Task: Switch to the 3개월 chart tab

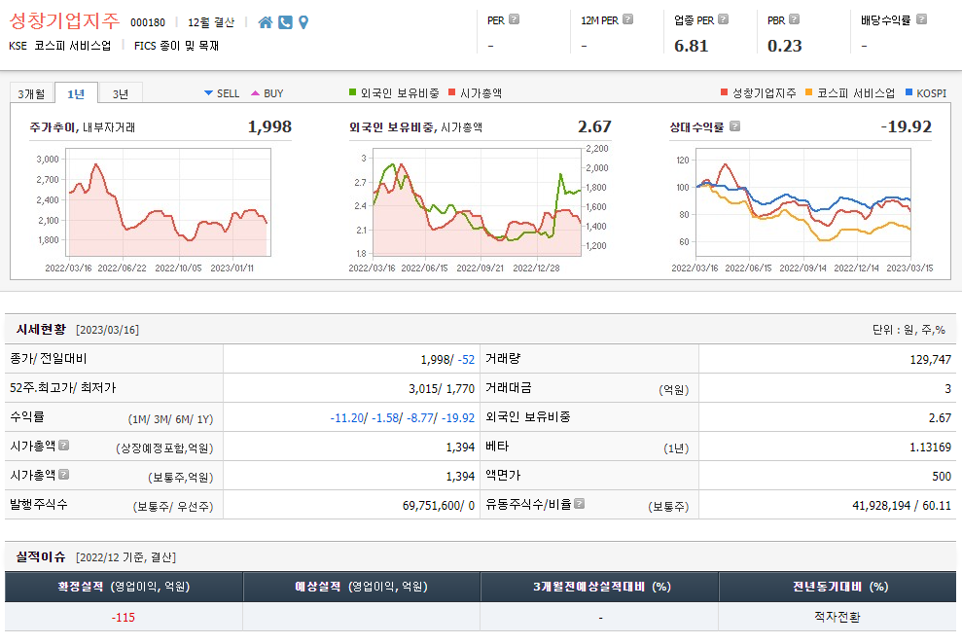Action: (31, 93)
